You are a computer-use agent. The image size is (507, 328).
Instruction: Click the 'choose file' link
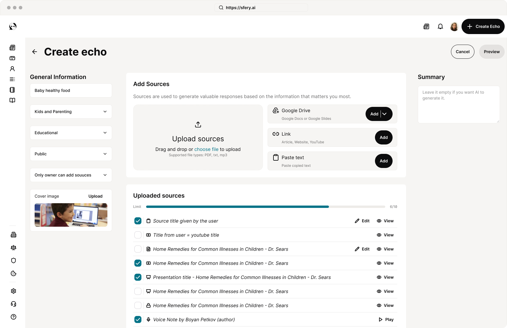click(206, 149)
